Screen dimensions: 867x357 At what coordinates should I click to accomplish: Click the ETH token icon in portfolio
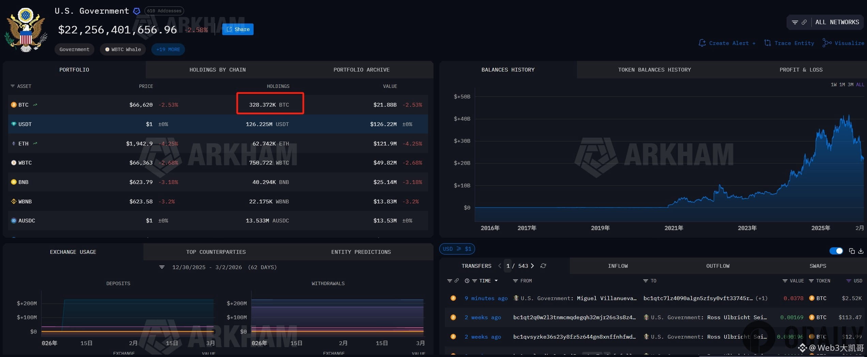click(x=14, y=144)
